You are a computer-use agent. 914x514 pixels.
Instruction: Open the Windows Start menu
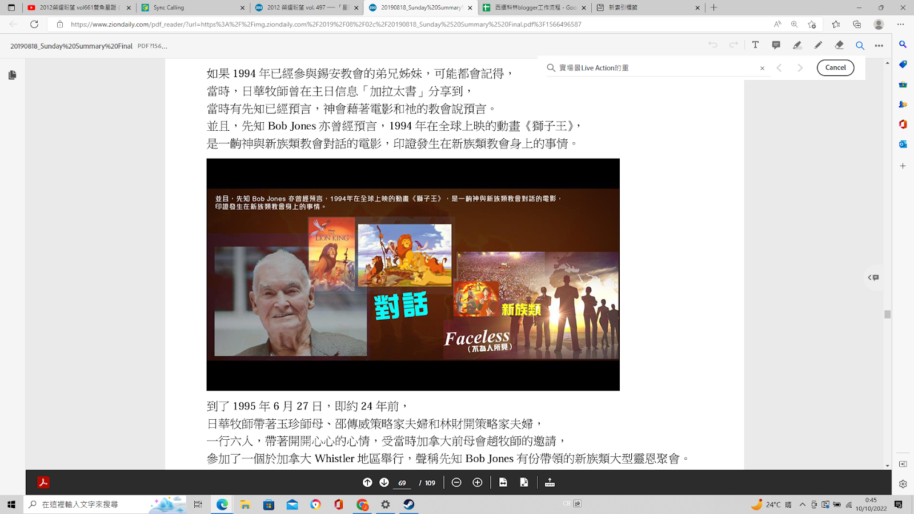(11, 504)
